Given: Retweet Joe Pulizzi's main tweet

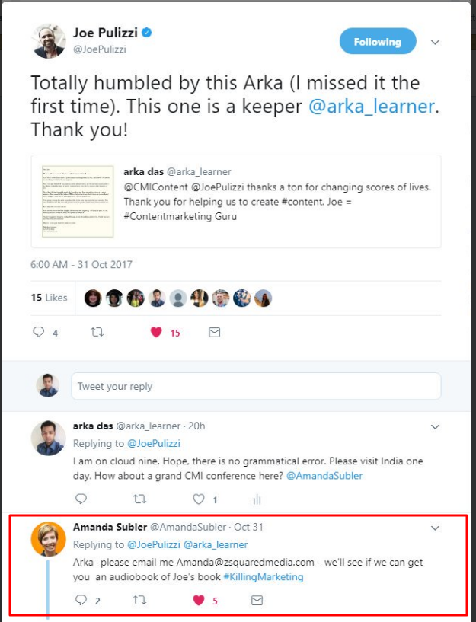Looking at the screenshot, I should pyautogui.click(x=97, y=333).
